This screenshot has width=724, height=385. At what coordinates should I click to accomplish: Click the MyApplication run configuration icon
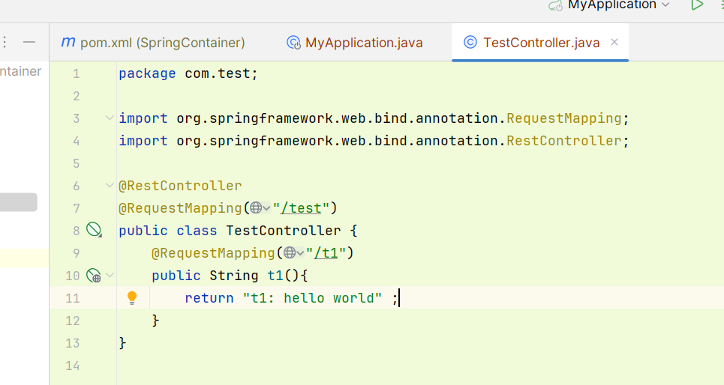pos(555,5)
